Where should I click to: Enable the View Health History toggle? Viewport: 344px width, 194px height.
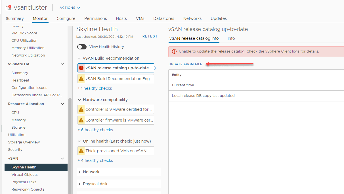coord(82,47)
